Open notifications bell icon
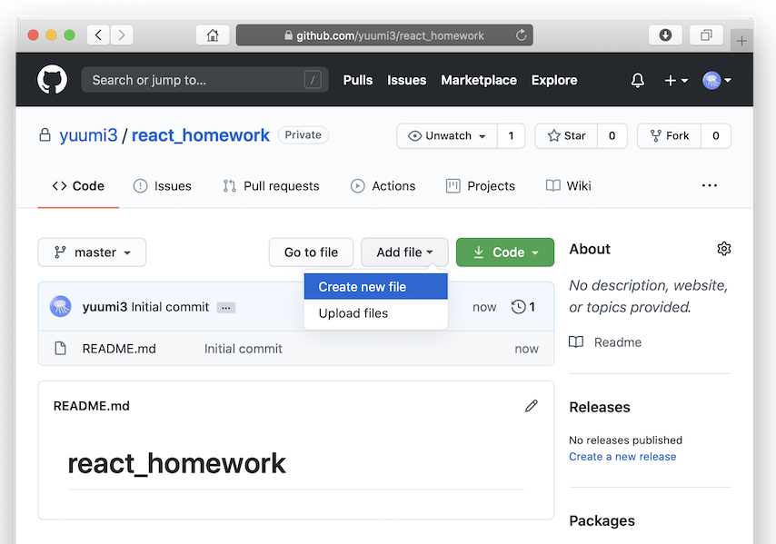 (x=638, y=80)
